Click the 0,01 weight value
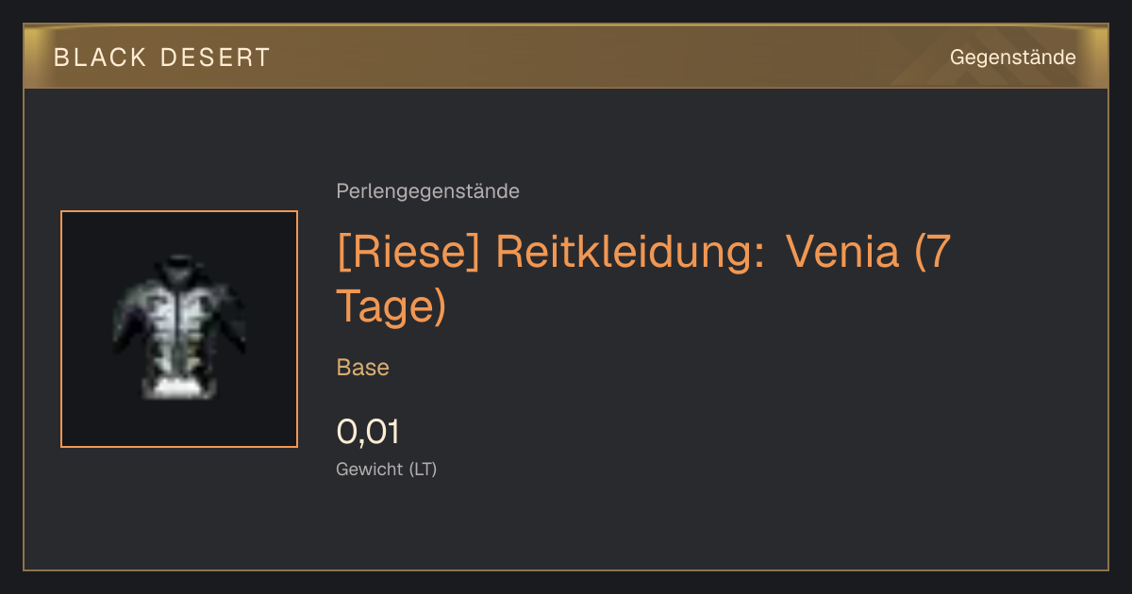 pos(368,432)
